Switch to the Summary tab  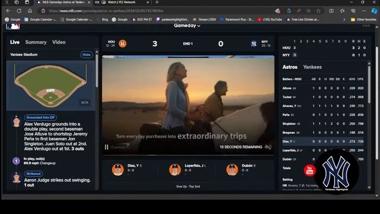(36, 42)
